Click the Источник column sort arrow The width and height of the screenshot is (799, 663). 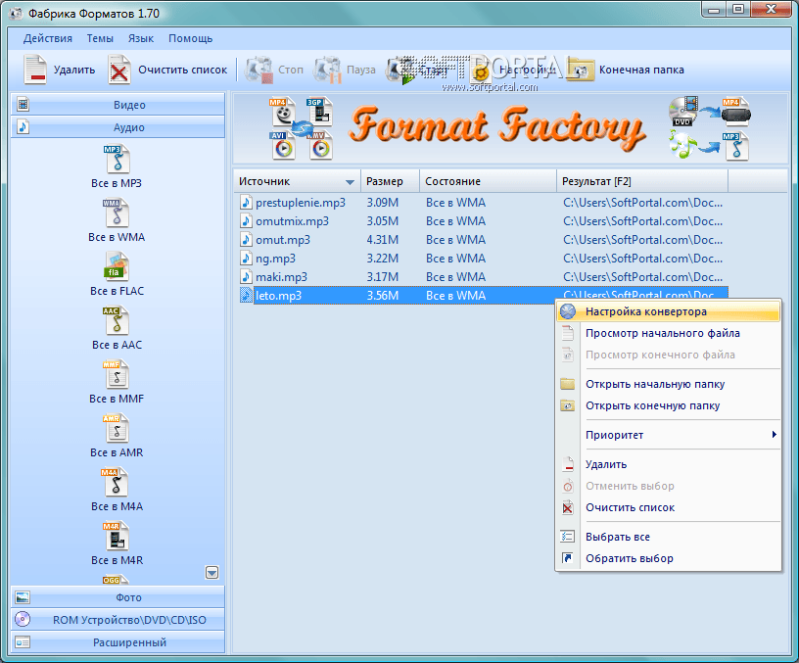point(350,182)
